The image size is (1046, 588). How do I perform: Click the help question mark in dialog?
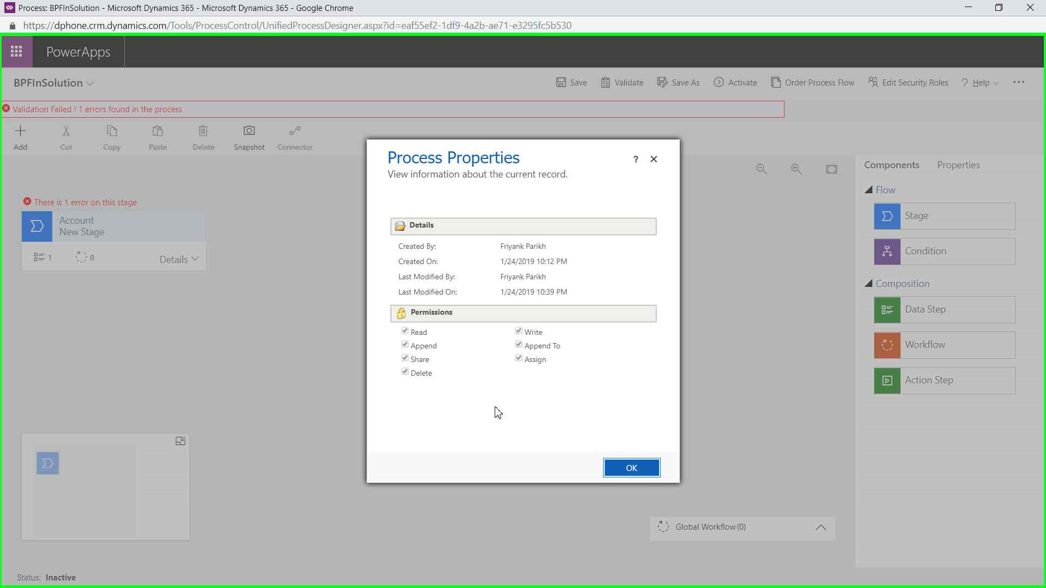pos(635,159)
